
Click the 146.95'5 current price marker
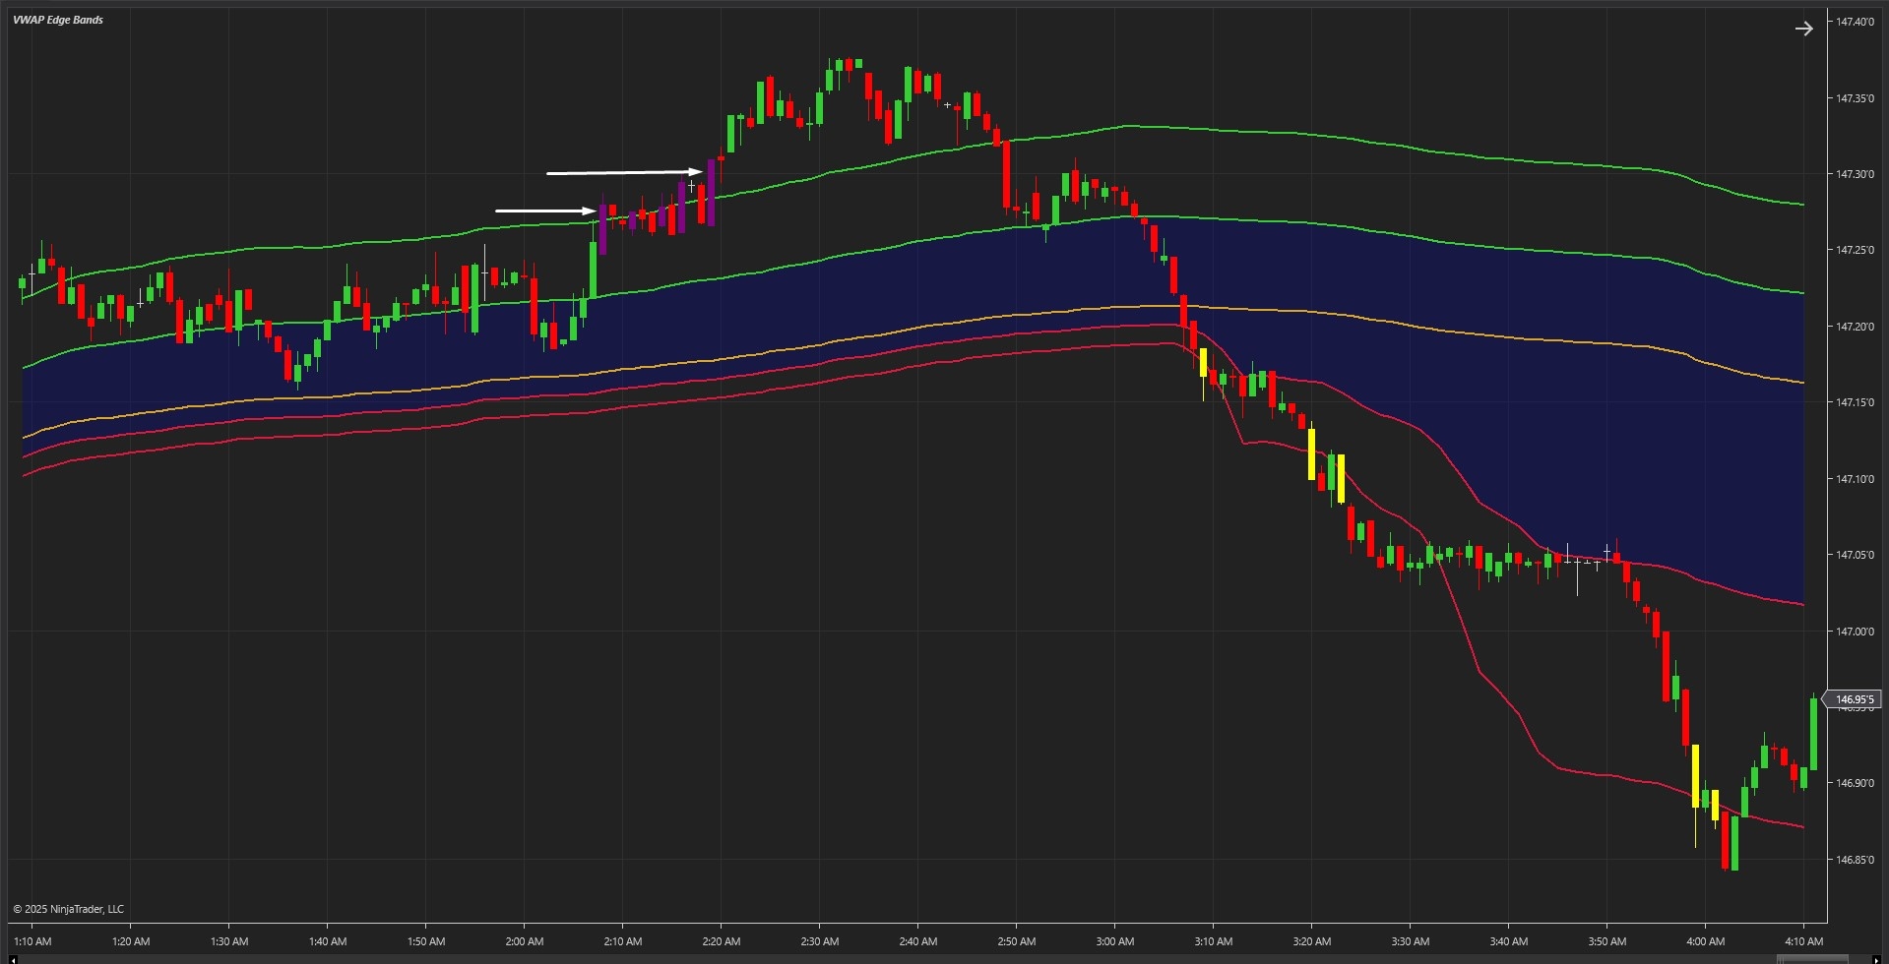click(1855, 699)
